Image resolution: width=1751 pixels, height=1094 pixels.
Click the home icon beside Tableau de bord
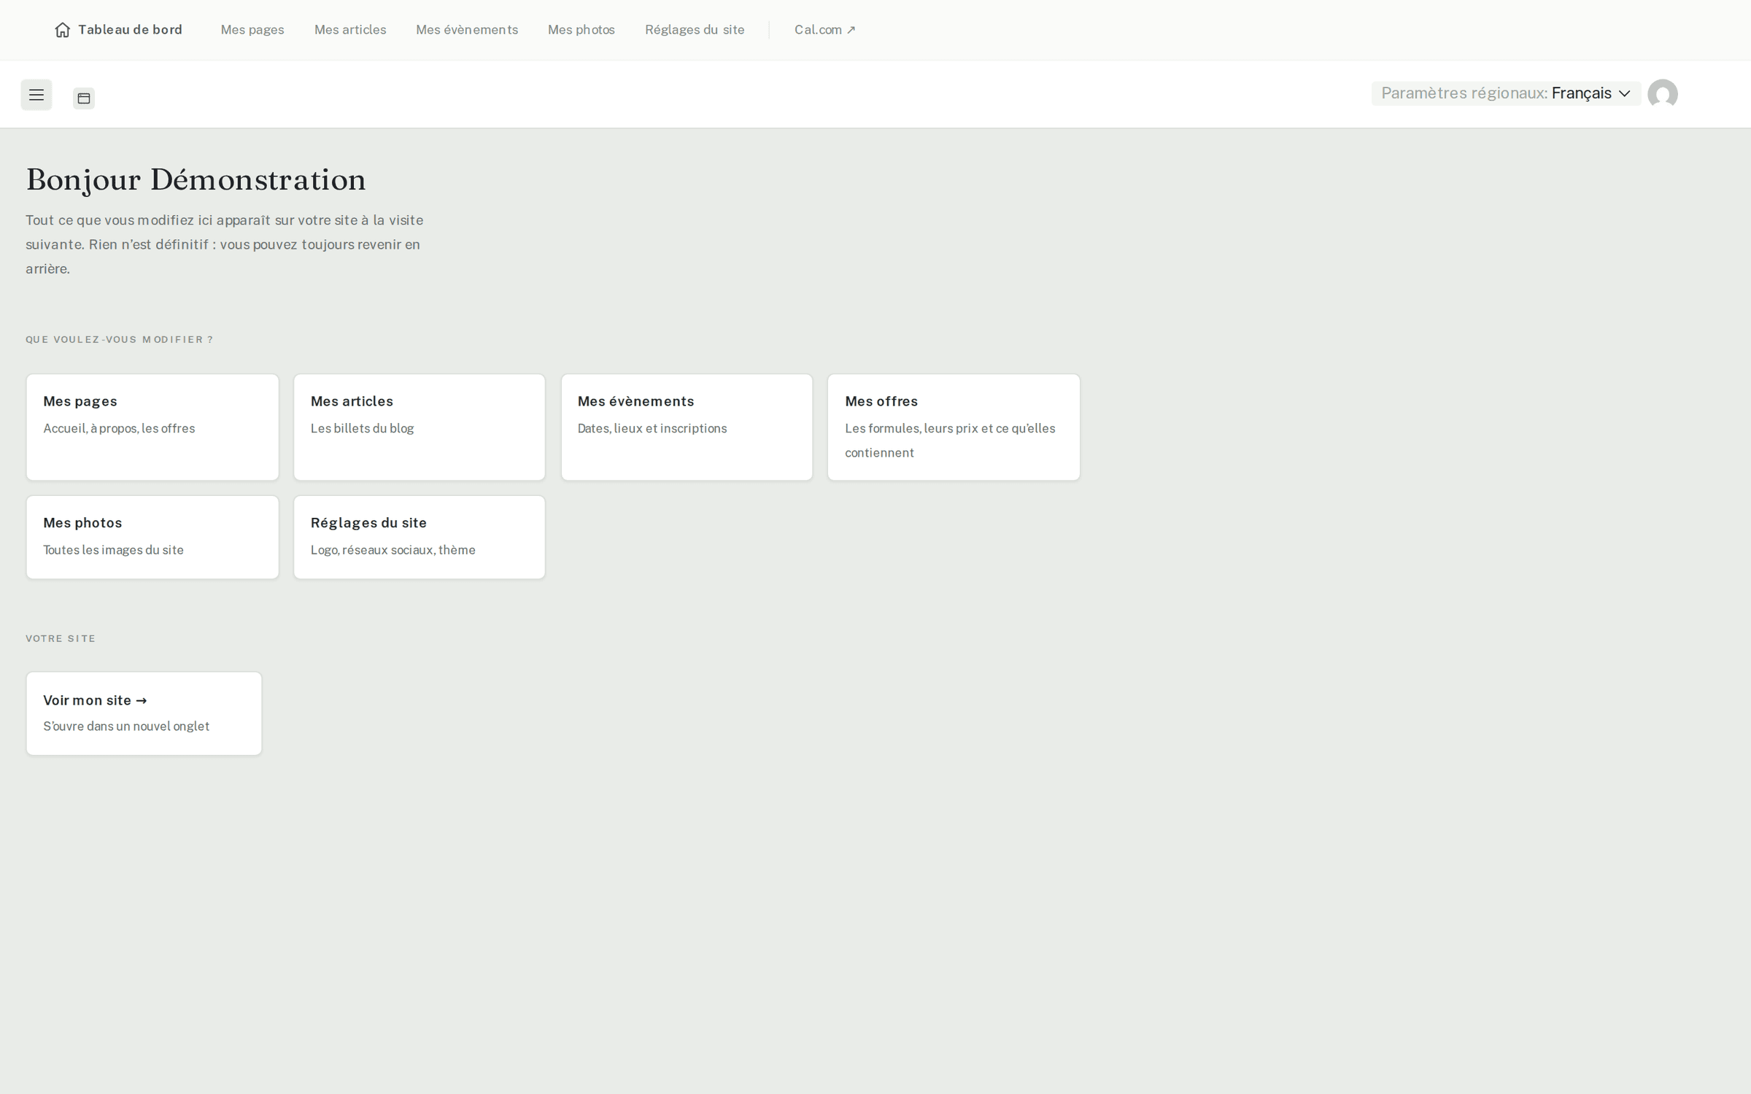click(63, 30)
